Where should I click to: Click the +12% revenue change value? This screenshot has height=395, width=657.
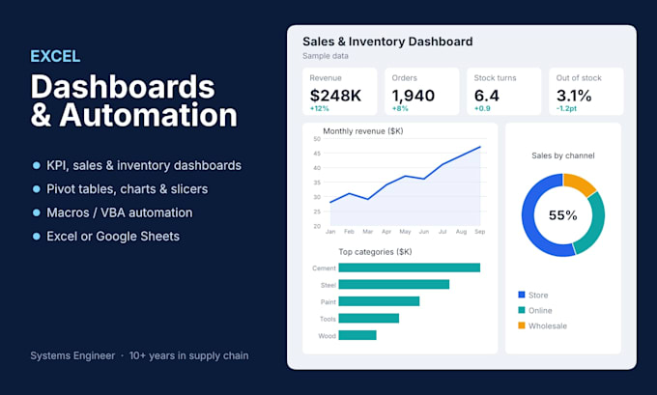319,108
